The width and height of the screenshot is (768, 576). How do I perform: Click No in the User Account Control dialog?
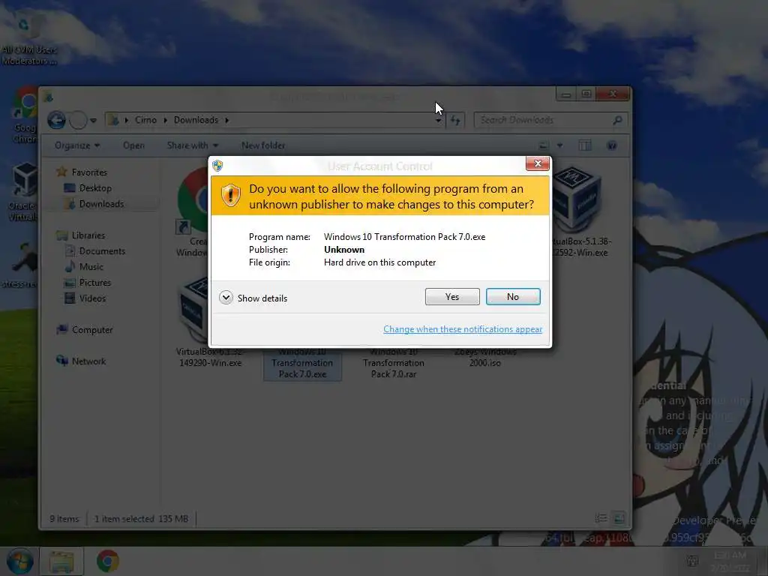click(513, 297)
